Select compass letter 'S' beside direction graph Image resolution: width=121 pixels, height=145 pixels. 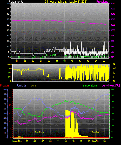[x=114, y=73]
